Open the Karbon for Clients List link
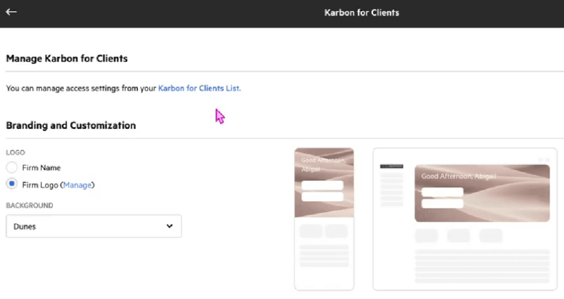 (199, 88)
